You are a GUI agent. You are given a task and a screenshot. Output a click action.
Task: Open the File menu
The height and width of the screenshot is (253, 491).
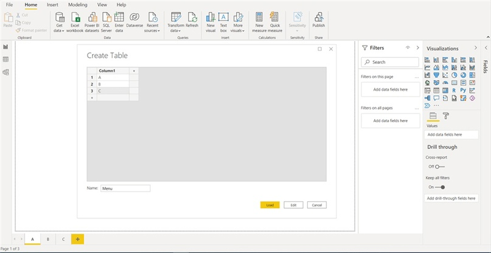coord(9,5)
